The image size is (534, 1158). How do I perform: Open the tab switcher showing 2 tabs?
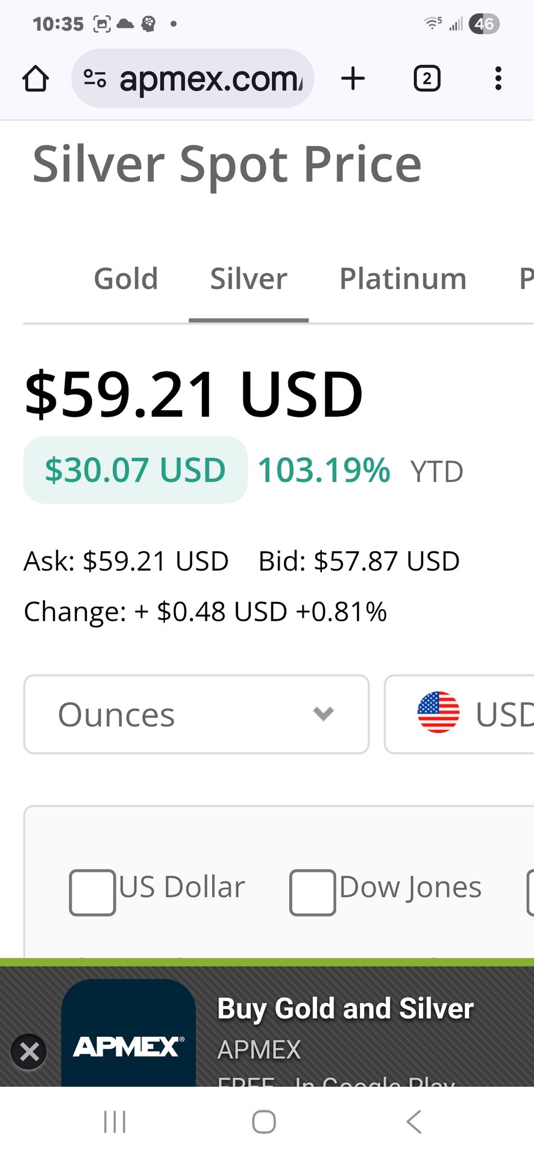[427, 79]
